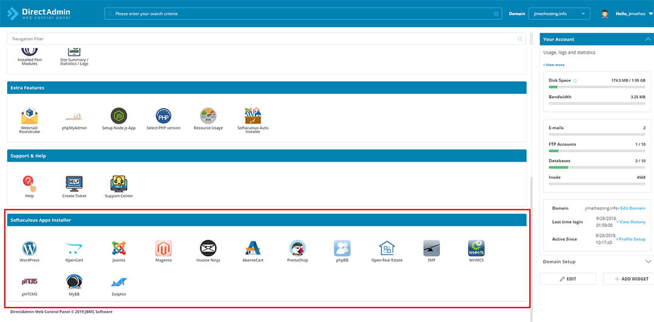Open Softaculous Auto Installer
654x322 pixels.
pos(253,116)
